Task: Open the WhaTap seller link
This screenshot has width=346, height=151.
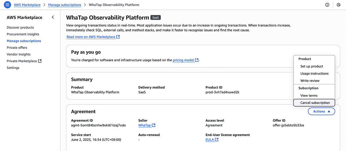Action: click(x=147, y=125)
